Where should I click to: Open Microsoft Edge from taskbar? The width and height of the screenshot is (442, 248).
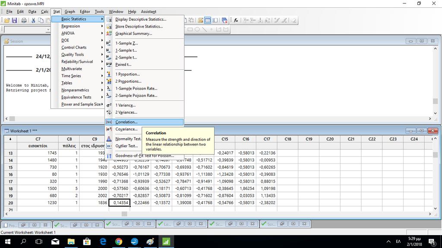(x=103, y=242)
